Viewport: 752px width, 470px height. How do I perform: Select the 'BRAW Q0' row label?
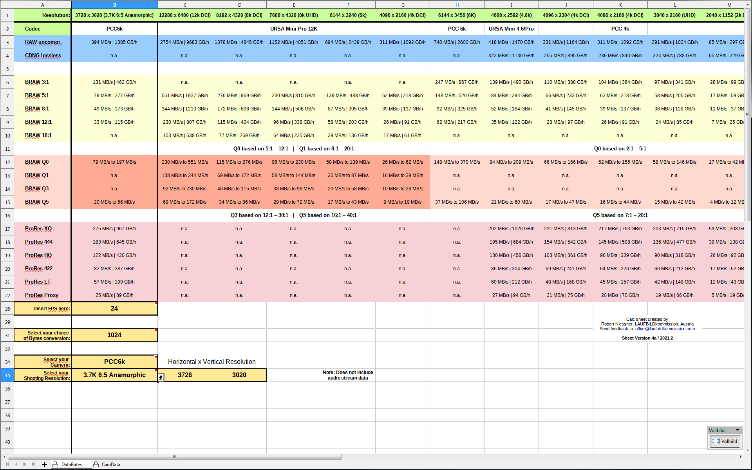point(43,162)
